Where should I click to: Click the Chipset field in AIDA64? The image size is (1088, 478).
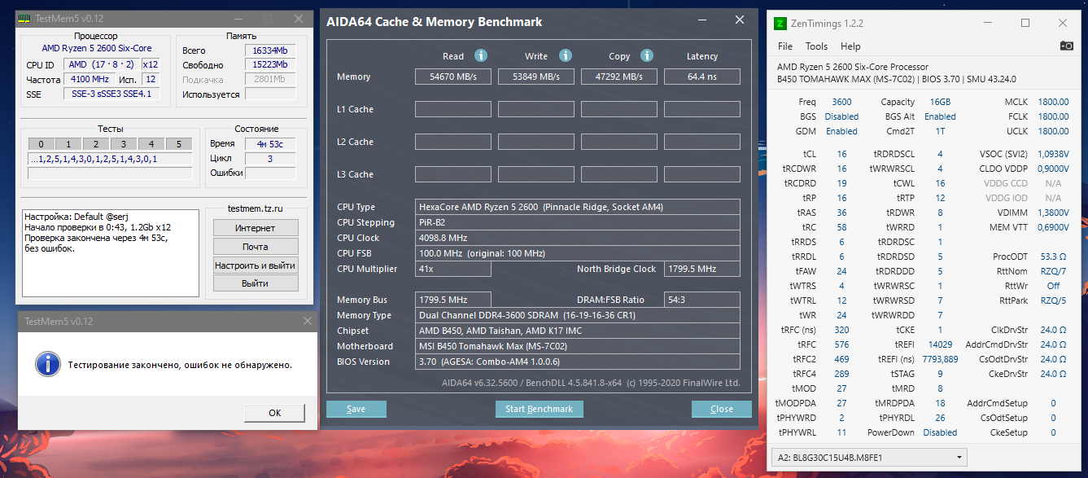(578, 331)
